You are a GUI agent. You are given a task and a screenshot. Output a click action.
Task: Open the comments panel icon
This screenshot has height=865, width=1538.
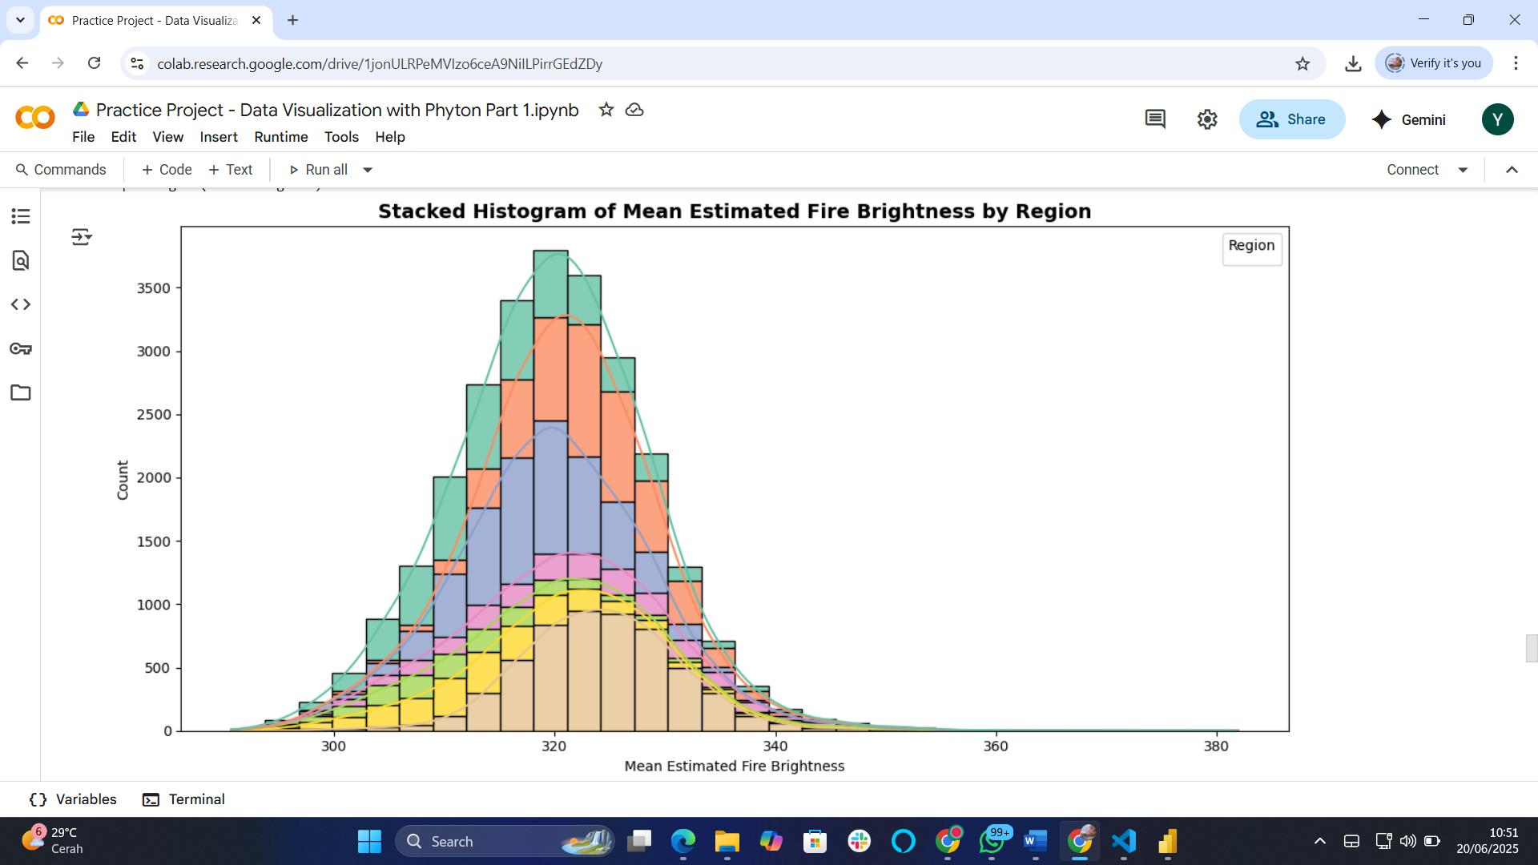coord(1154,119)
